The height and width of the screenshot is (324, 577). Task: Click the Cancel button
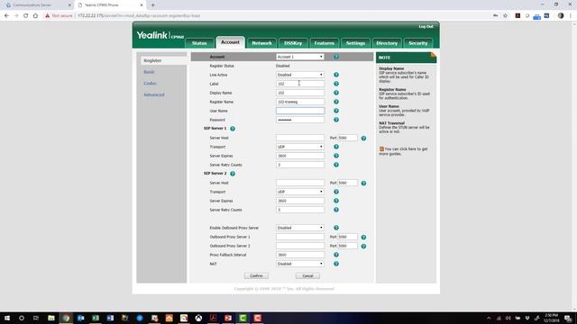click(307, 275)
